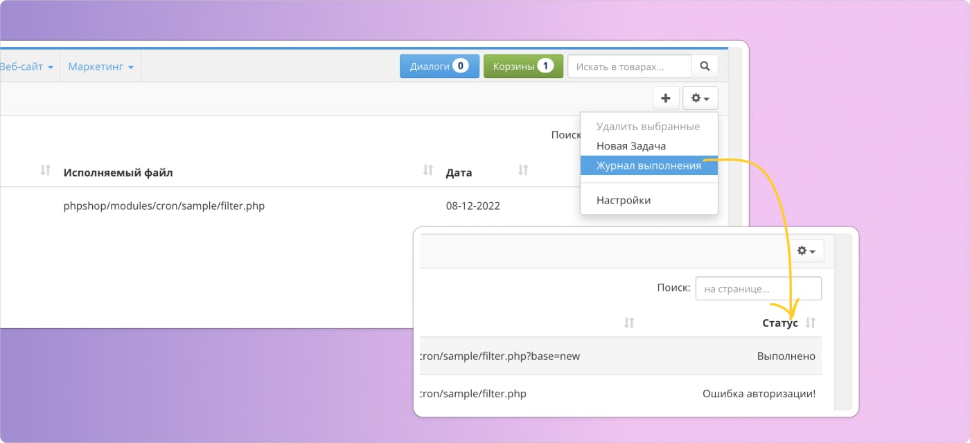Focus the Искать в товарах search field
The image size is (970, 443).
629,66
